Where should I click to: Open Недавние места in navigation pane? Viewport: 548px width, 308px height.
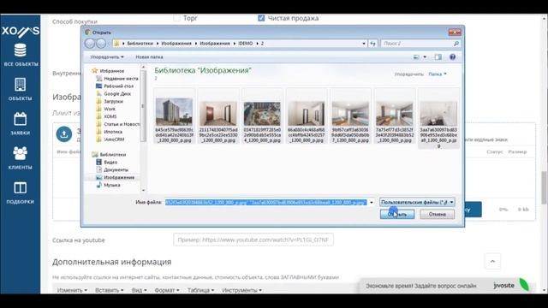coord(117,79)
